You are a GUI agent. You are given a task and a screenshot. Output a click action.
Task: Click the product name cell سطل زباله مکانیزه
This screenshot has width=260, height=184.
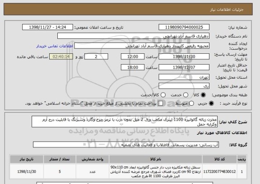156,171
